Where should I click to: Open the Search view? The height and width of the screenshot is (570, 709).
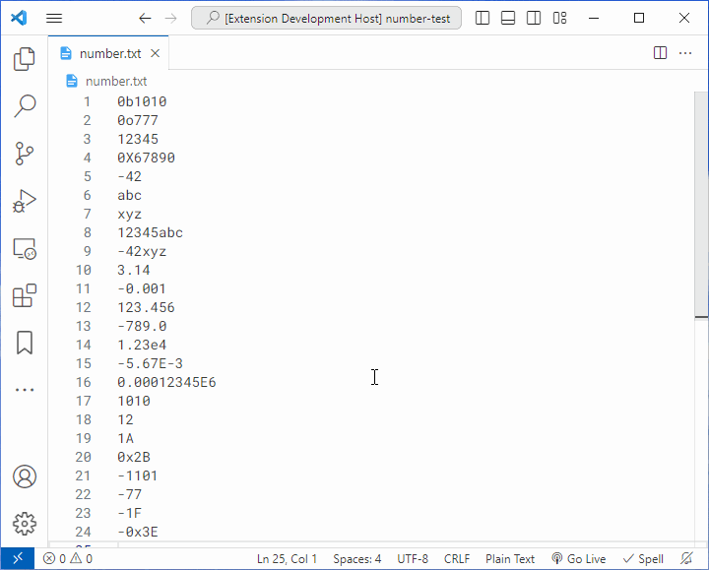25,106
